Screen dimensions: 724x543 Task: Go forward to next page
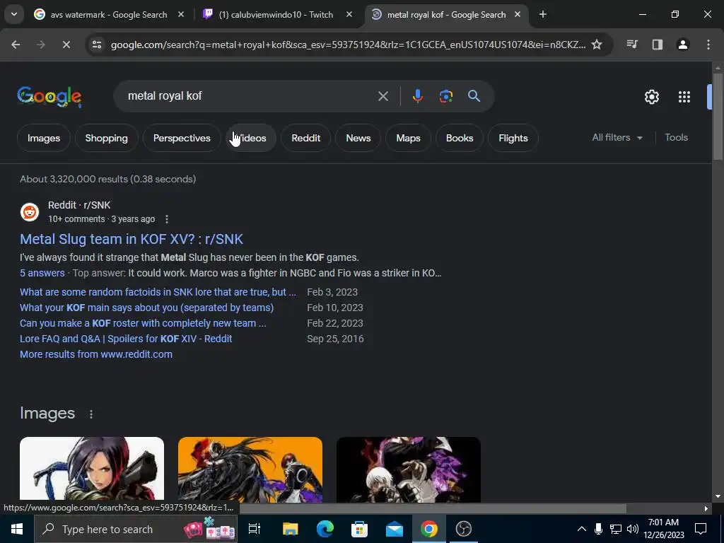pyautogui.click(x=41, y=45)
